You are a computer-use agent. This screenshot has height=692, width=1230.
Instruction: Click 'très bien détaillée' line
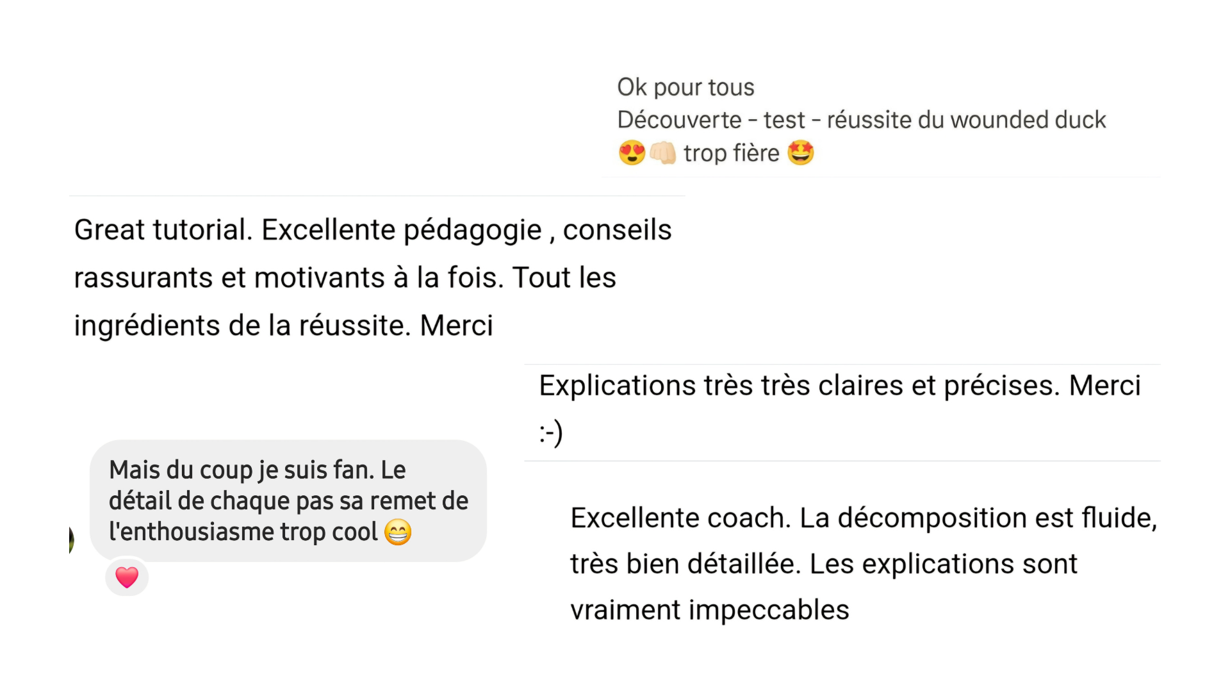click(824, 564)
